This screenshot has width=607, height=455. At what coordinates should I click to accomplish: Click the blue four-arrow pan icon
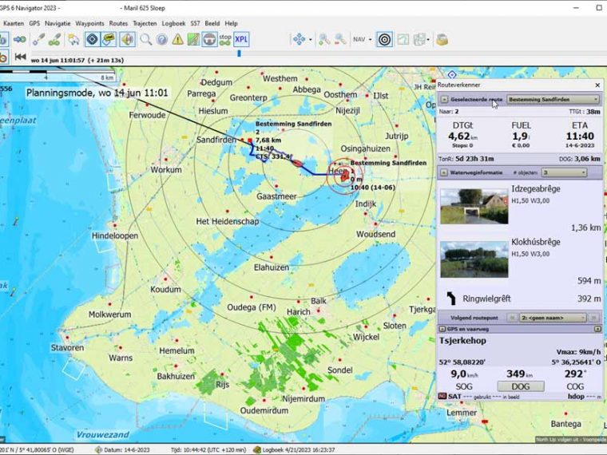(x=299, y=39)
